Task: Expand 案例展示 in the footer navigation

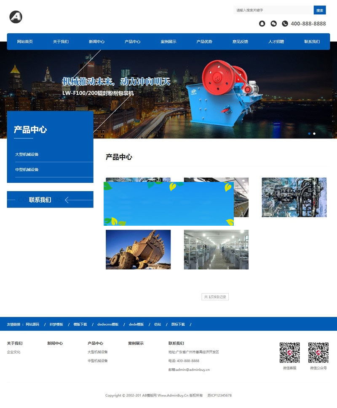Action: point(134,343)
